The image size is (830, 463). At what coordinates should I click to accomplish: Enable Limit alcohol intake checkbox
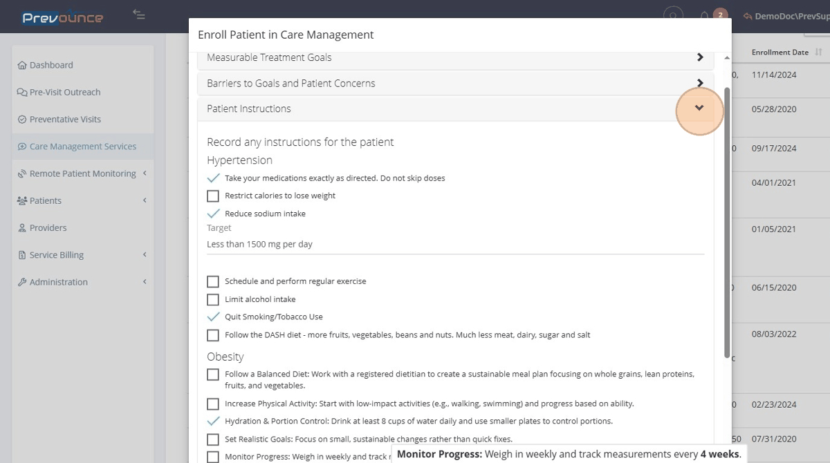click(213, 299)
